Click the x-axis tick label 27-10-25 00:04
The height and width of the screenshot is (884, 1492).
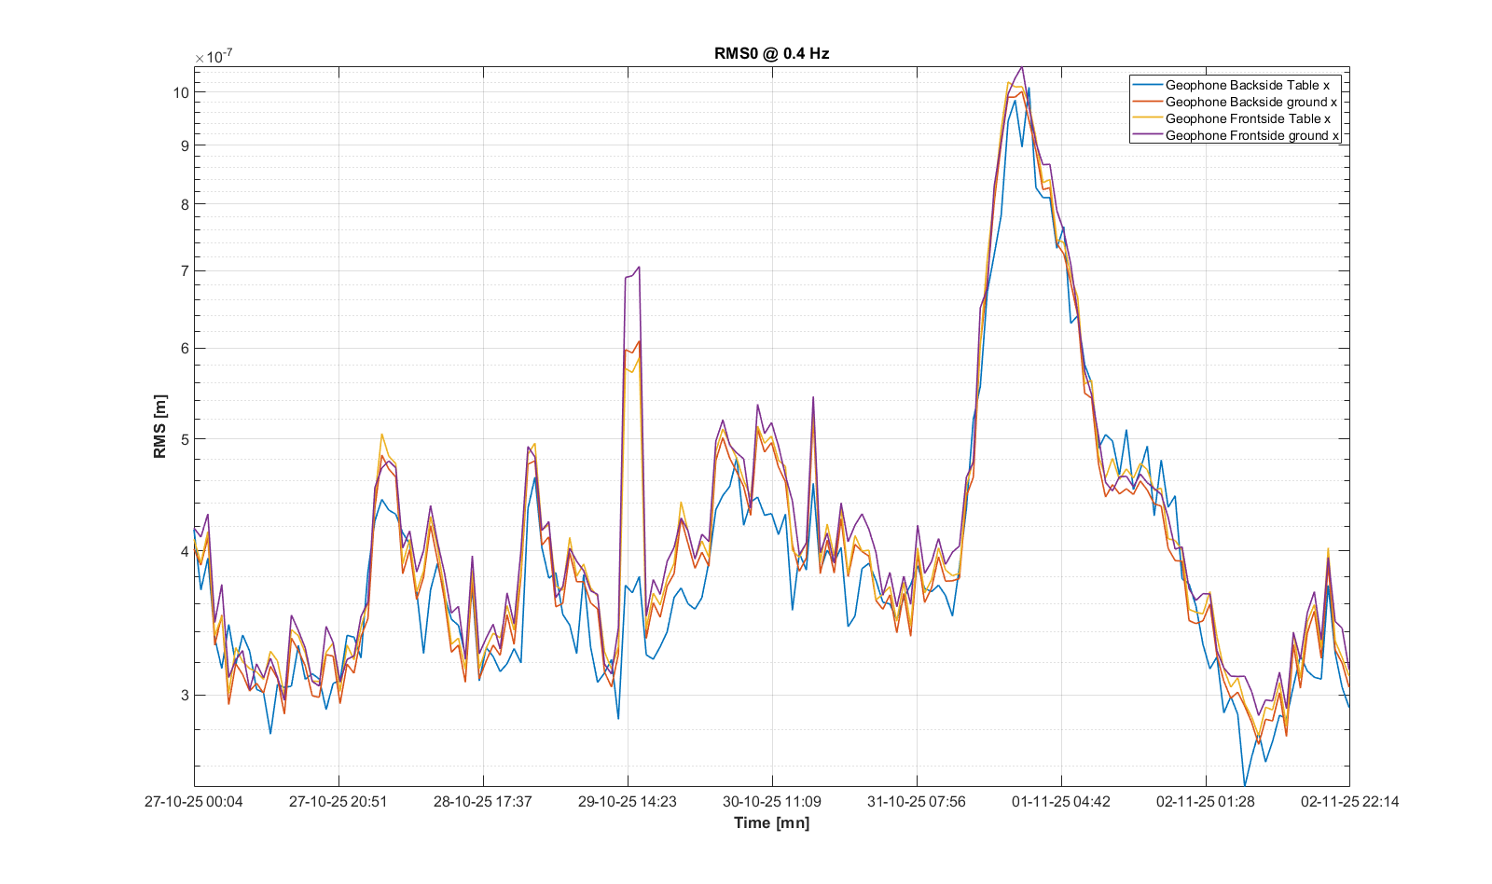194,801
